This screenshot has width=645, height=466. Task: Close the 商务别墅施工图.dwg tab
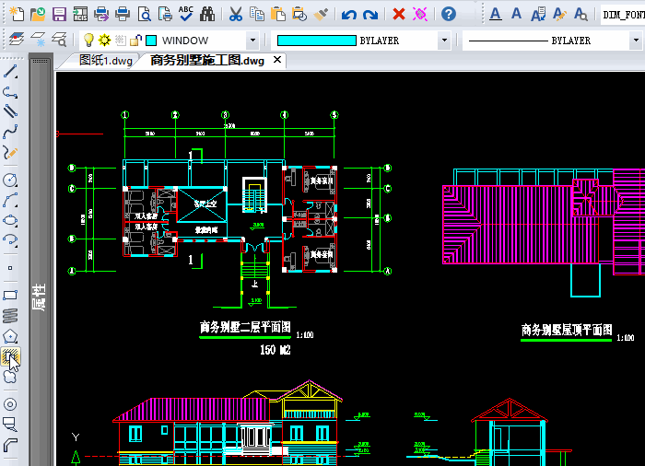(277, 60)
